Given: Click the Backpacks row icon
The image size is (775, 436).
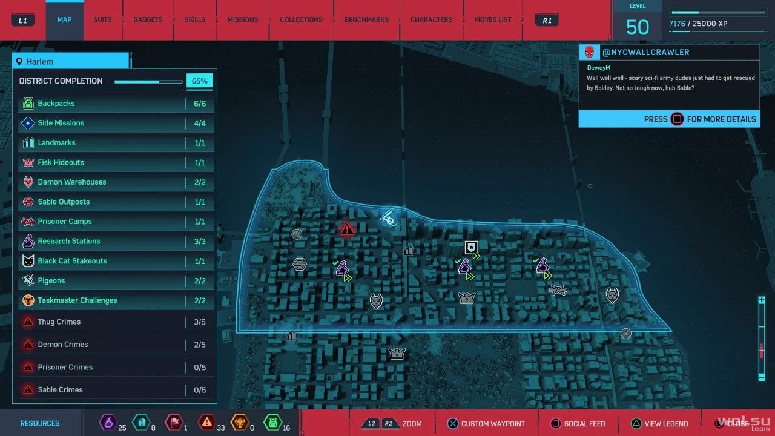Looking at the screenshot, I should [28, 104].
